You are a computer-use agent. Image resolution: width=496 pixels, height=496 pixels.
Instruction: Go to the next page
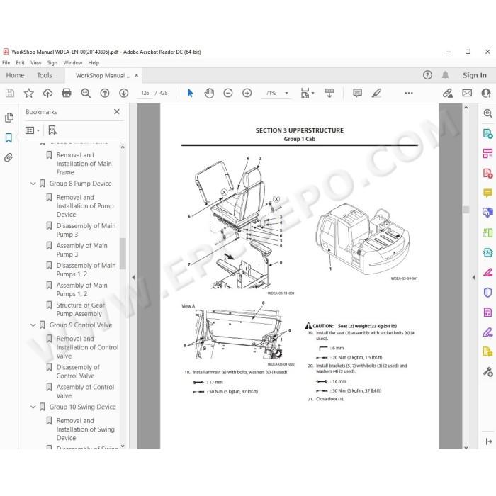click(x=124, y=93)
